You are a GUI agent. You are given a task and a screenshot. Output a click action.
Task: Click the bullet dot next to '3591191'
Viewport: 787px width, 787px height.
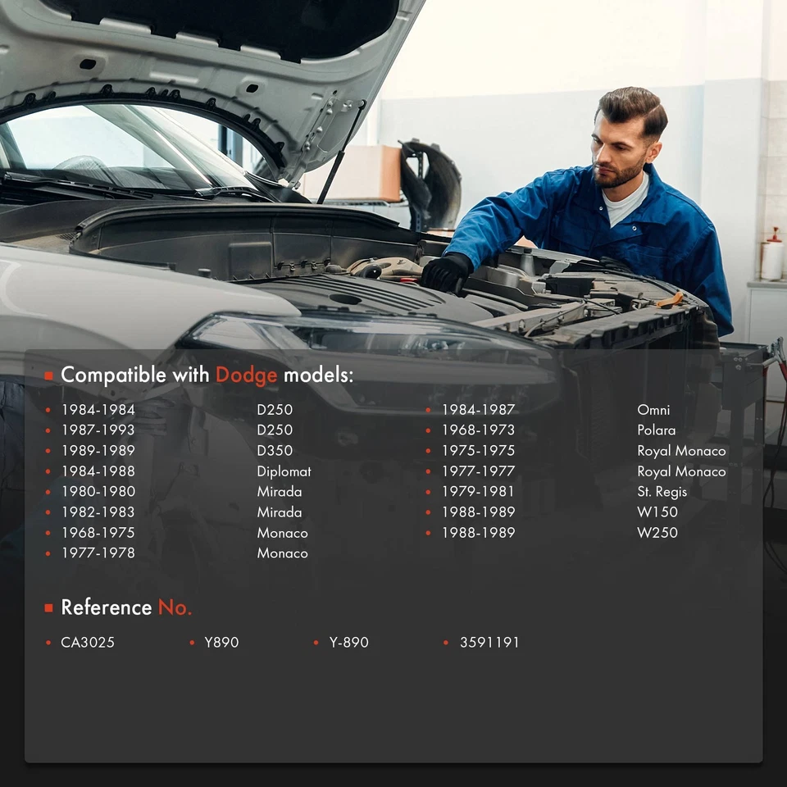pos(447,644)
